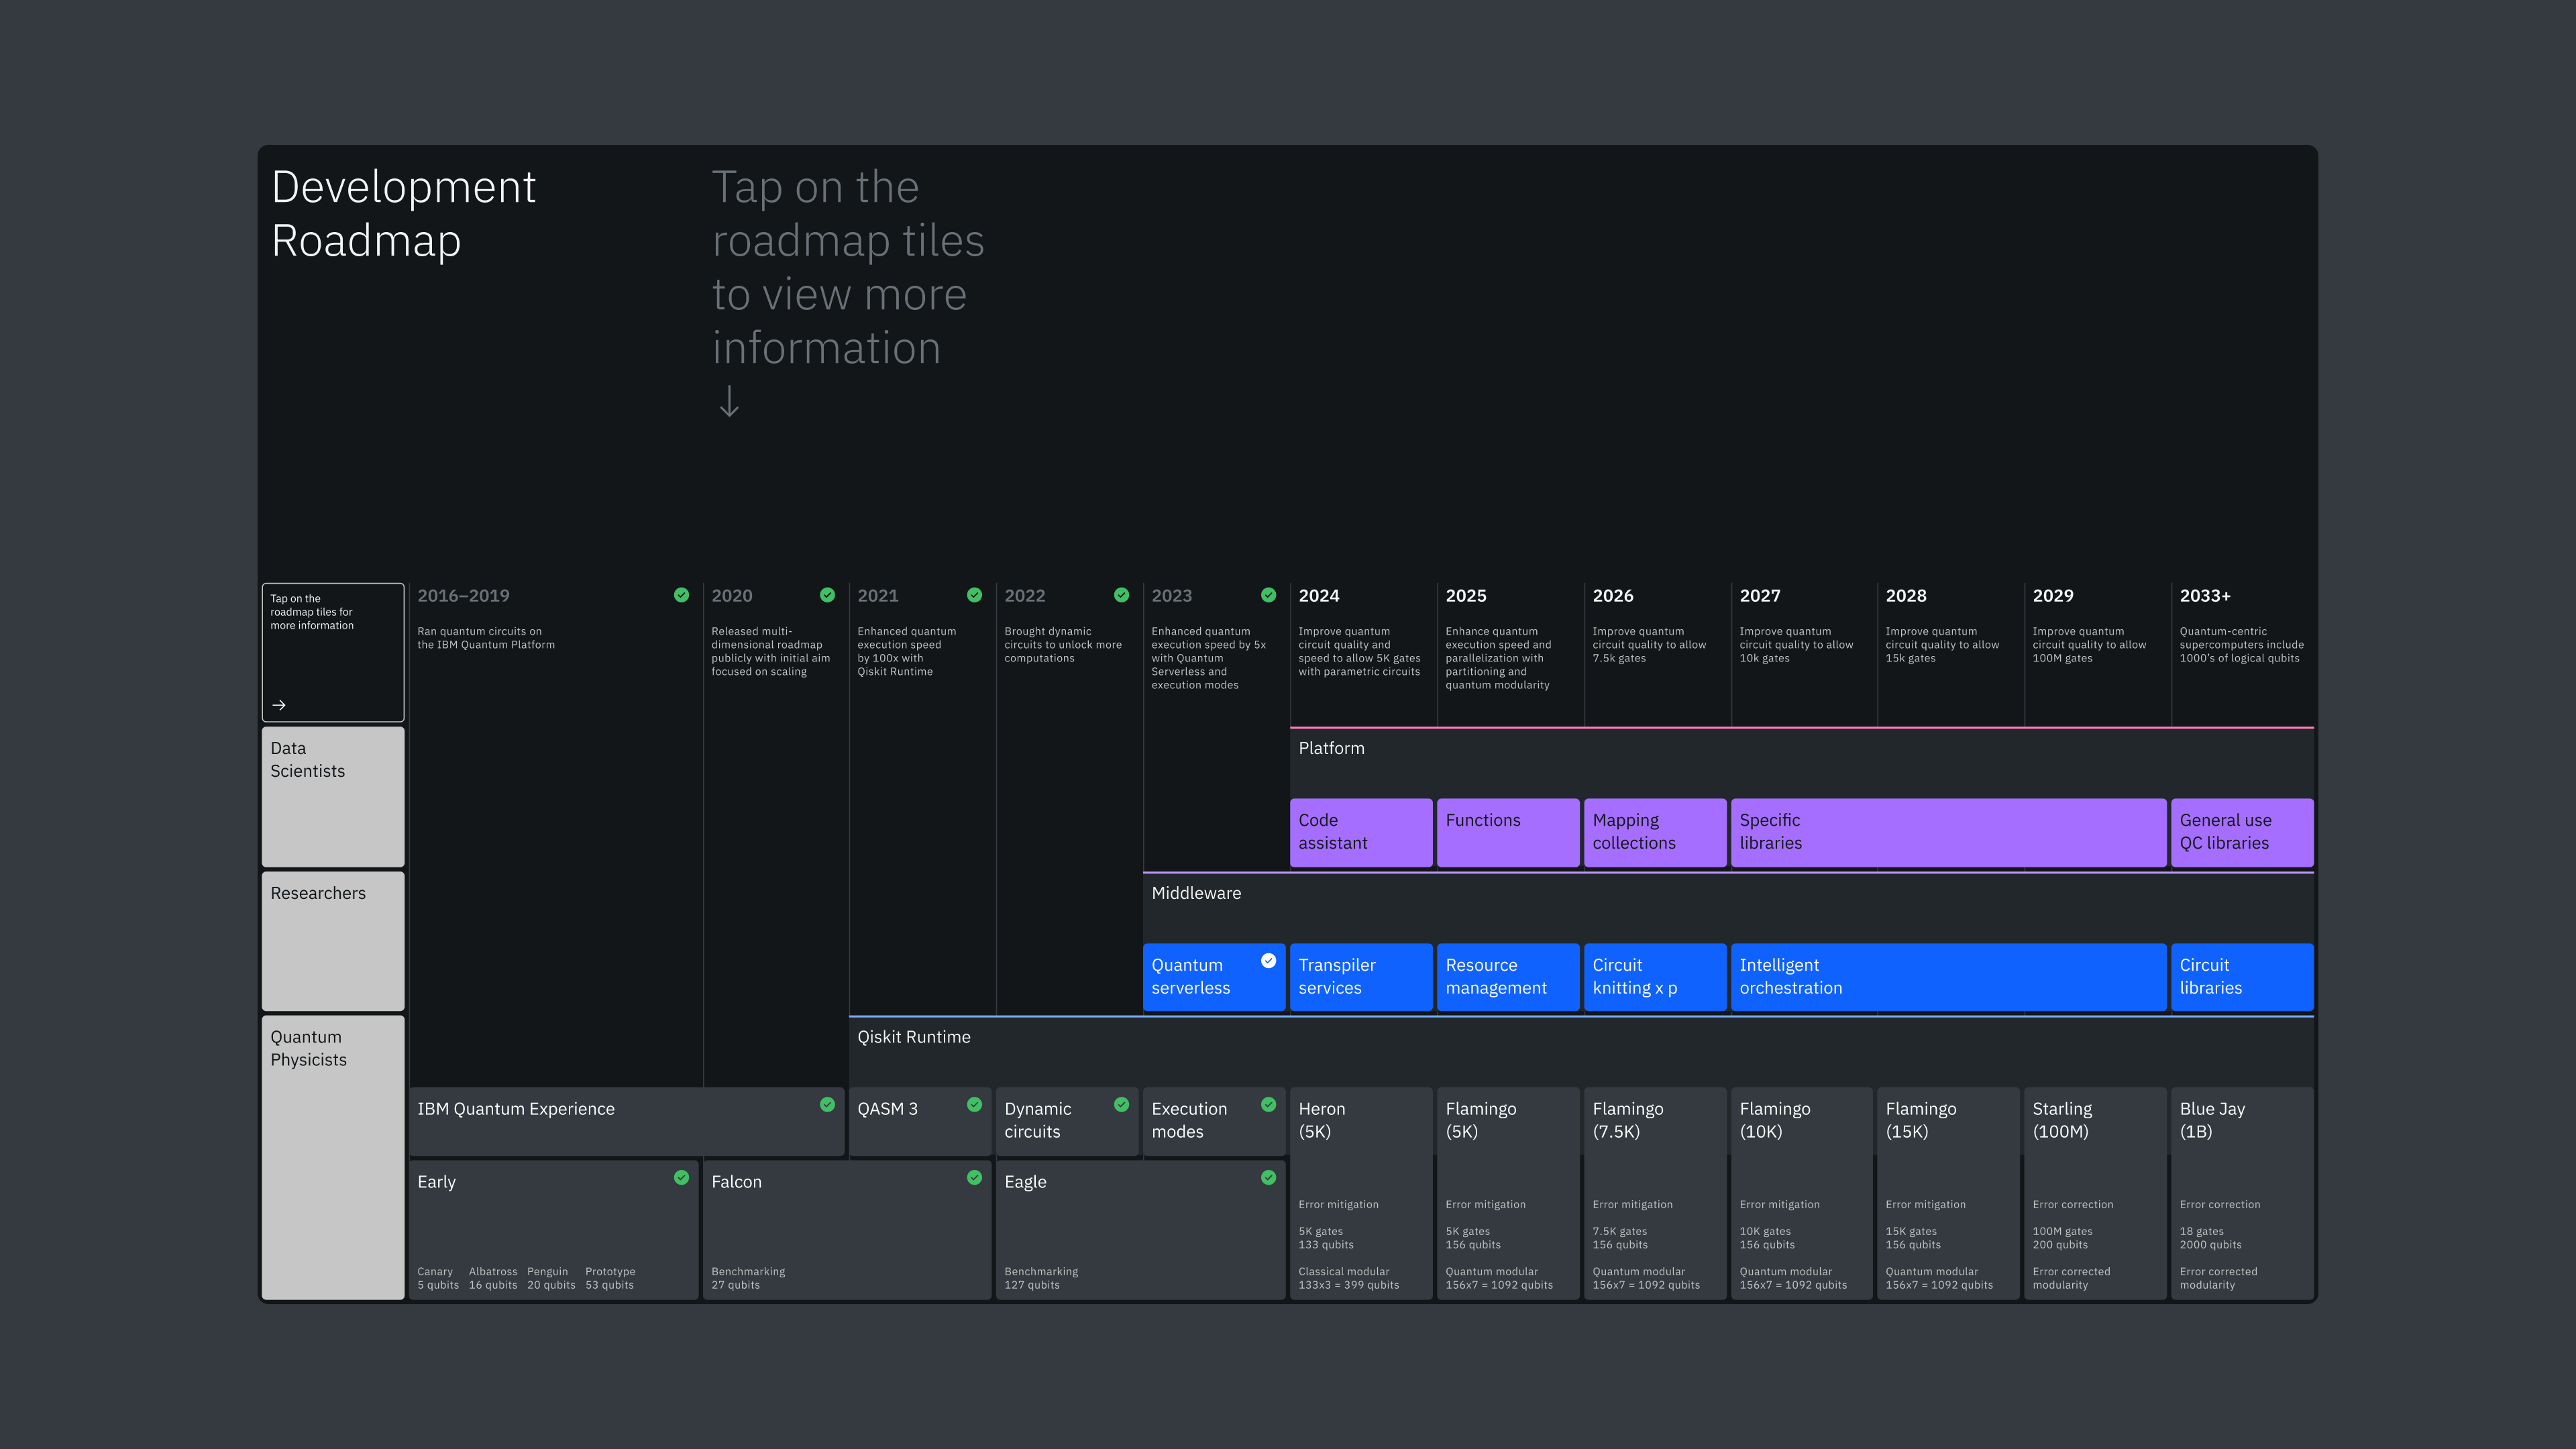Open the Transpiler services tile
Viewport: 2576px width, 1449px height.
[x=1360, y=976]
